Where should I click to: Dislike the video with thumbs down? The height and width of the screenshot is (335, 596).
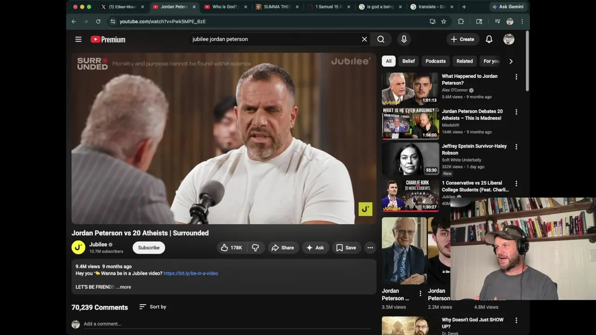[x=255, y=248]
